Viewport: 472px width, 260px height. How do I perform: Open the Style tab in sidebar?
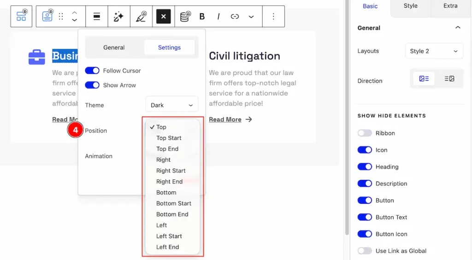point(410,6)
